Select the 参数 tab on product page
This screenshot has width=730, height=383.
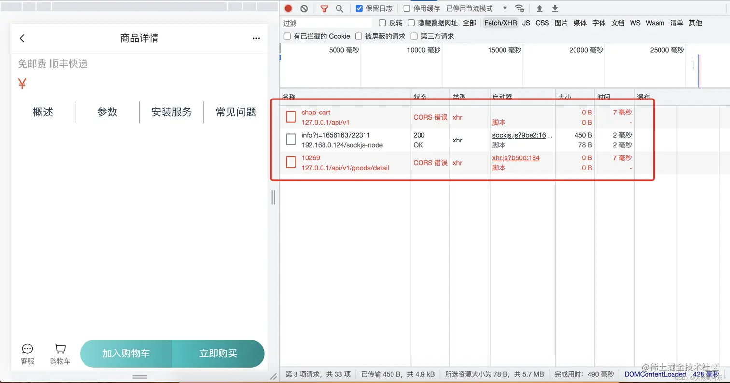(x=107, y=112)
